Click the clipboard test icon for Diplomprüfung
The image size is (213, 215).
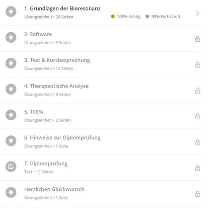(x=11, y=167)
